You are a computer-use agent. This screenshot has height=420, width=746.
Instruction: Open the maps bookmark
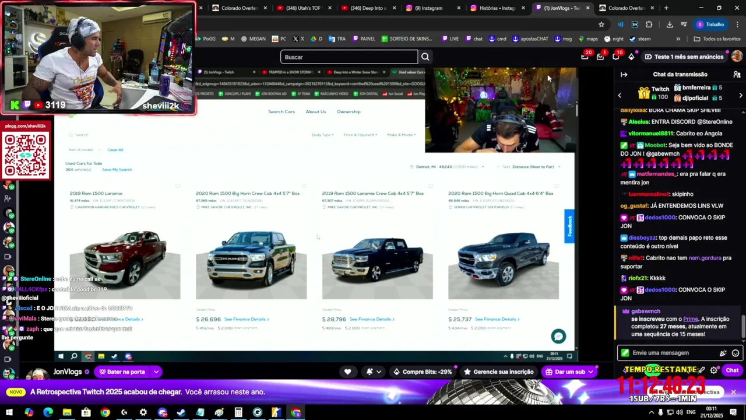587,39
